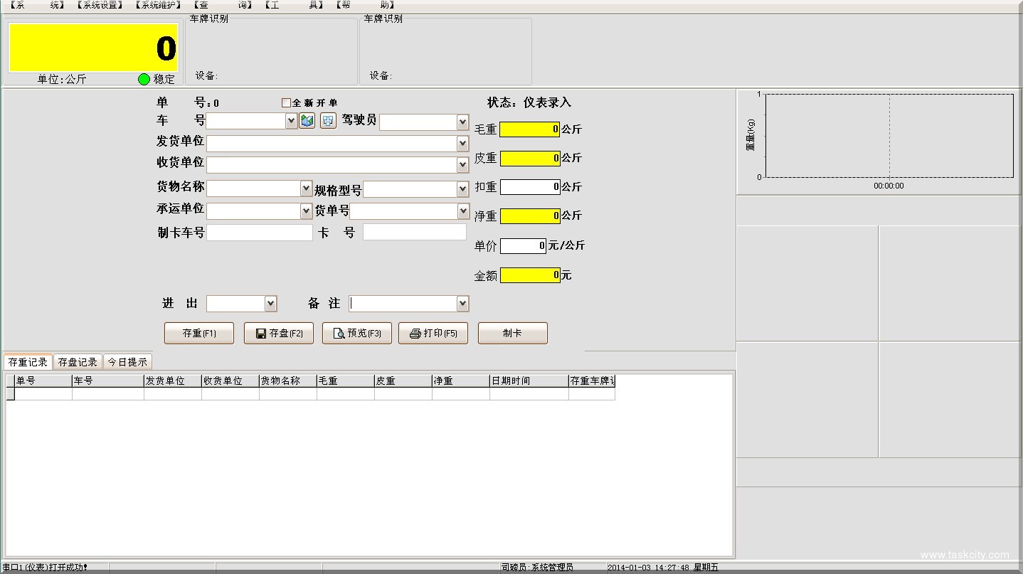Switch to the 存重记录 tab
Image resolution: width=1023 pixels, height=574 pixels.
pos(28,362)
